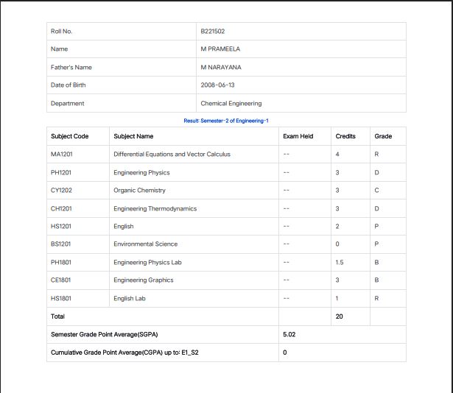Click the father's name M NARAYANA
The width and height of the screenshot is (453, 393).
tap(221, 68)
